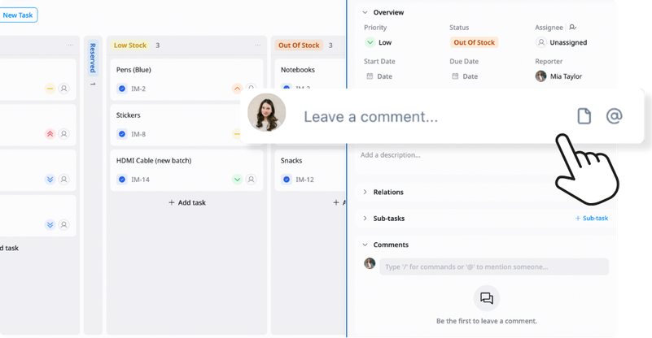Toggle the IM-14 task completion check
652x338 pixels.
[122, 180]
